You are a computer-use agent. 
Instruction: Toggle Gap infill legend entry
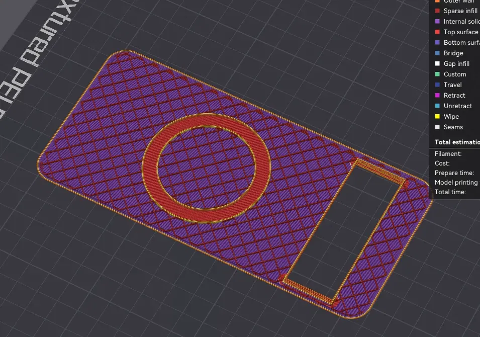(x=452, y=64)
